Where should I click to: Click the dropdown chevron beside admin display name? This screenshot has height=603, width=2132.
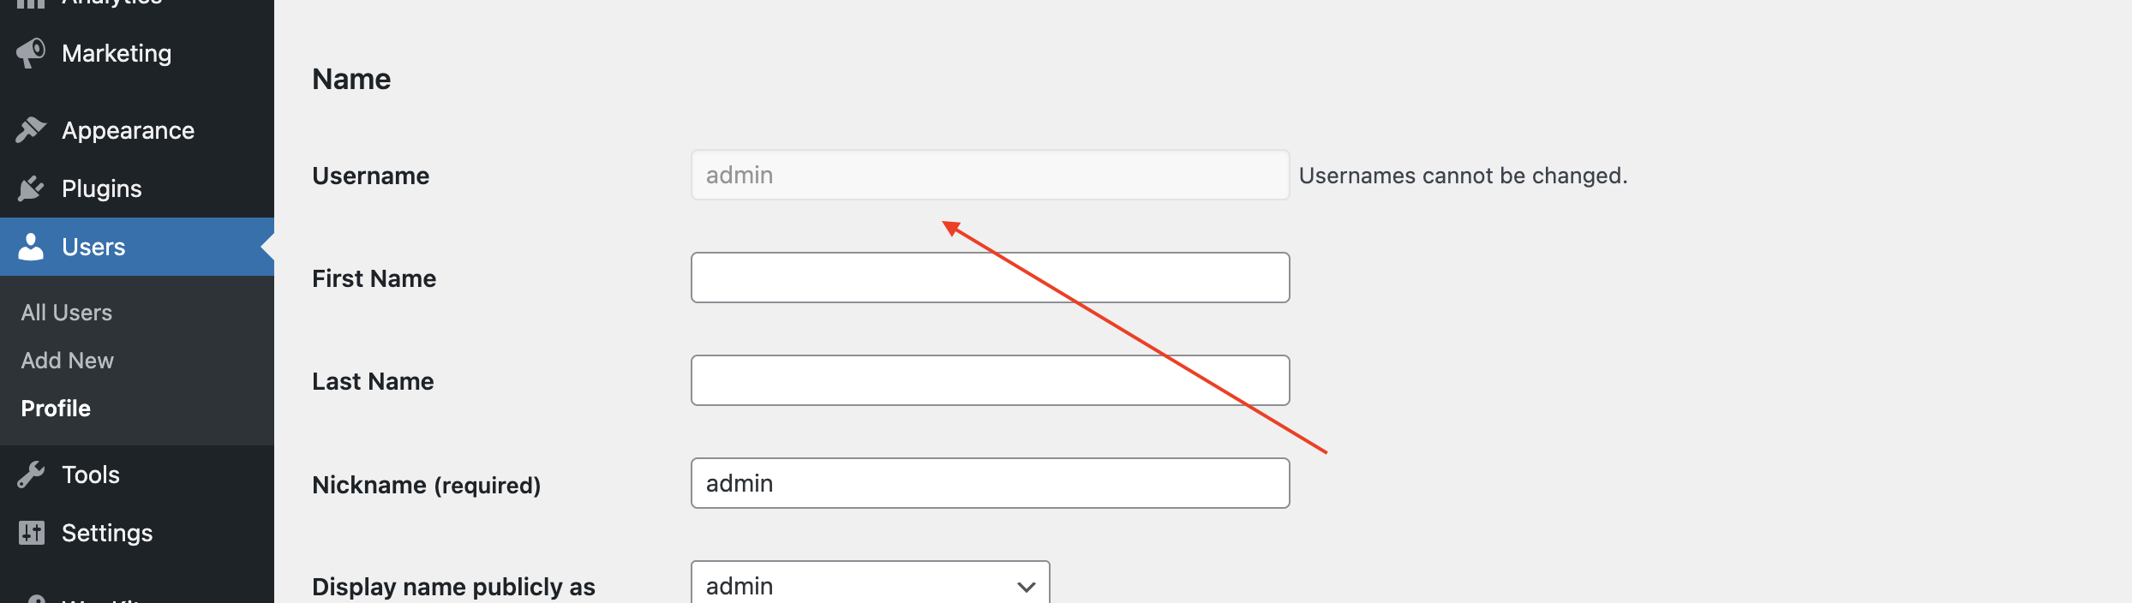(x=1026, y=587)
